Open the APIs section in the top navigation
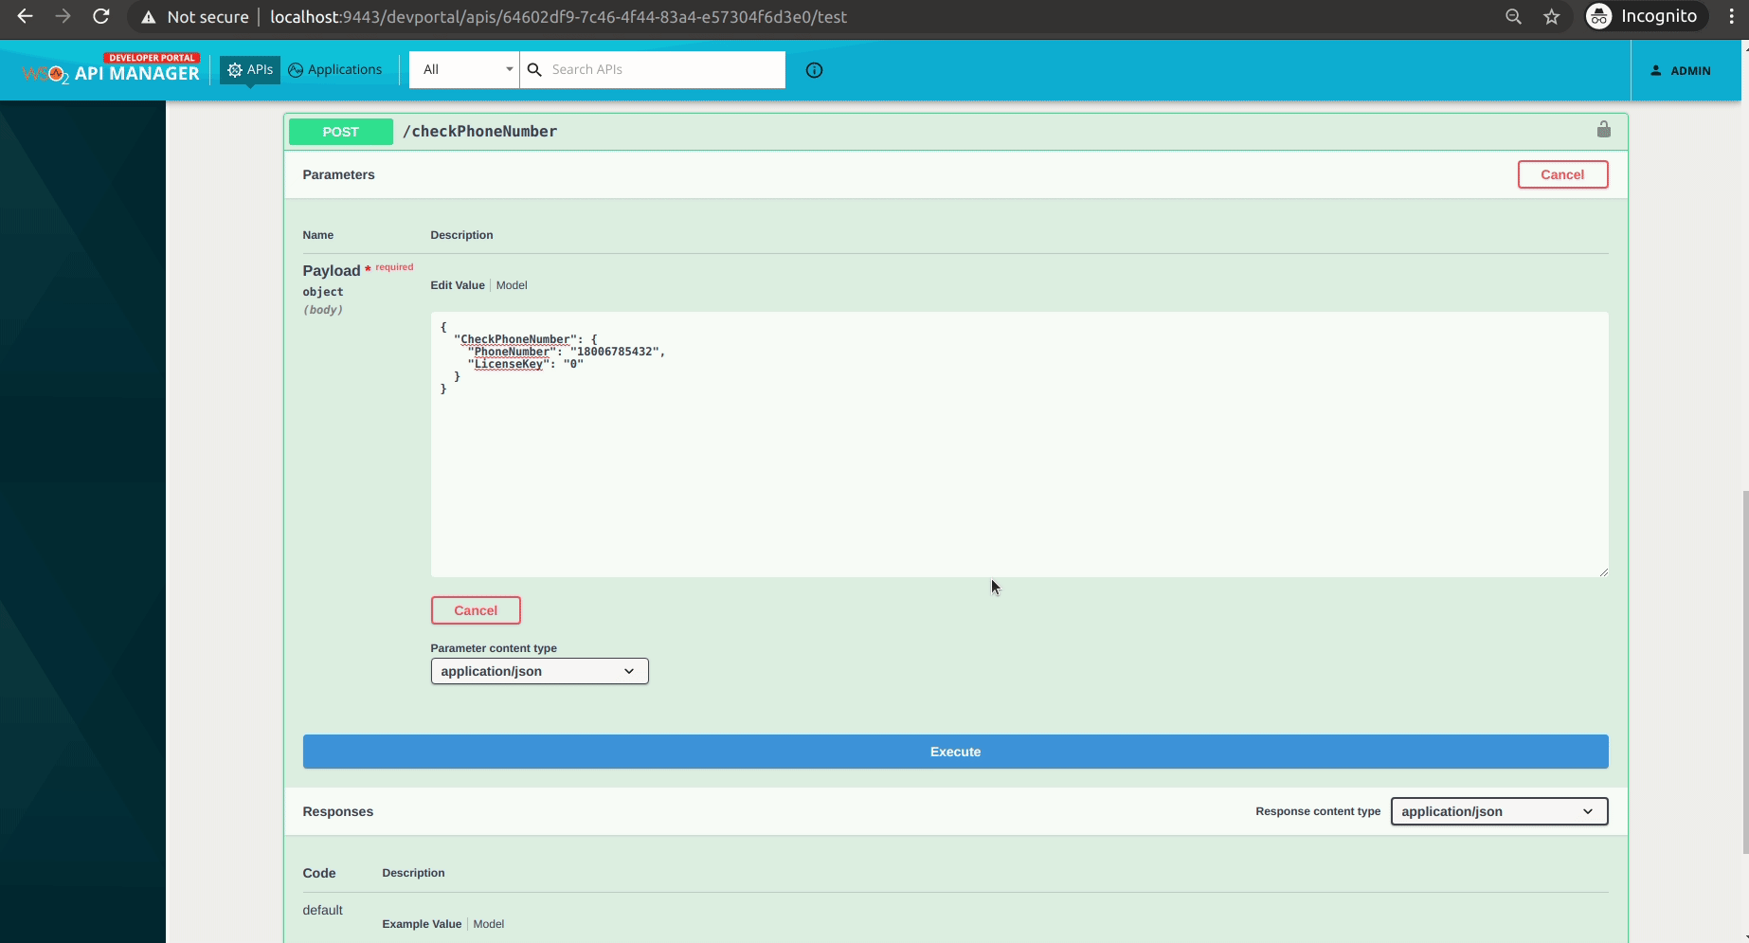 (x=249, y=69)
